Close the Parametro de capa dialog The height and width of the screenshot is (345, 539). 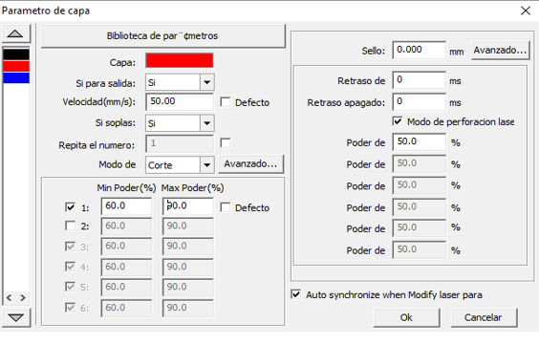pyautogui.click(x=526, y=11)
